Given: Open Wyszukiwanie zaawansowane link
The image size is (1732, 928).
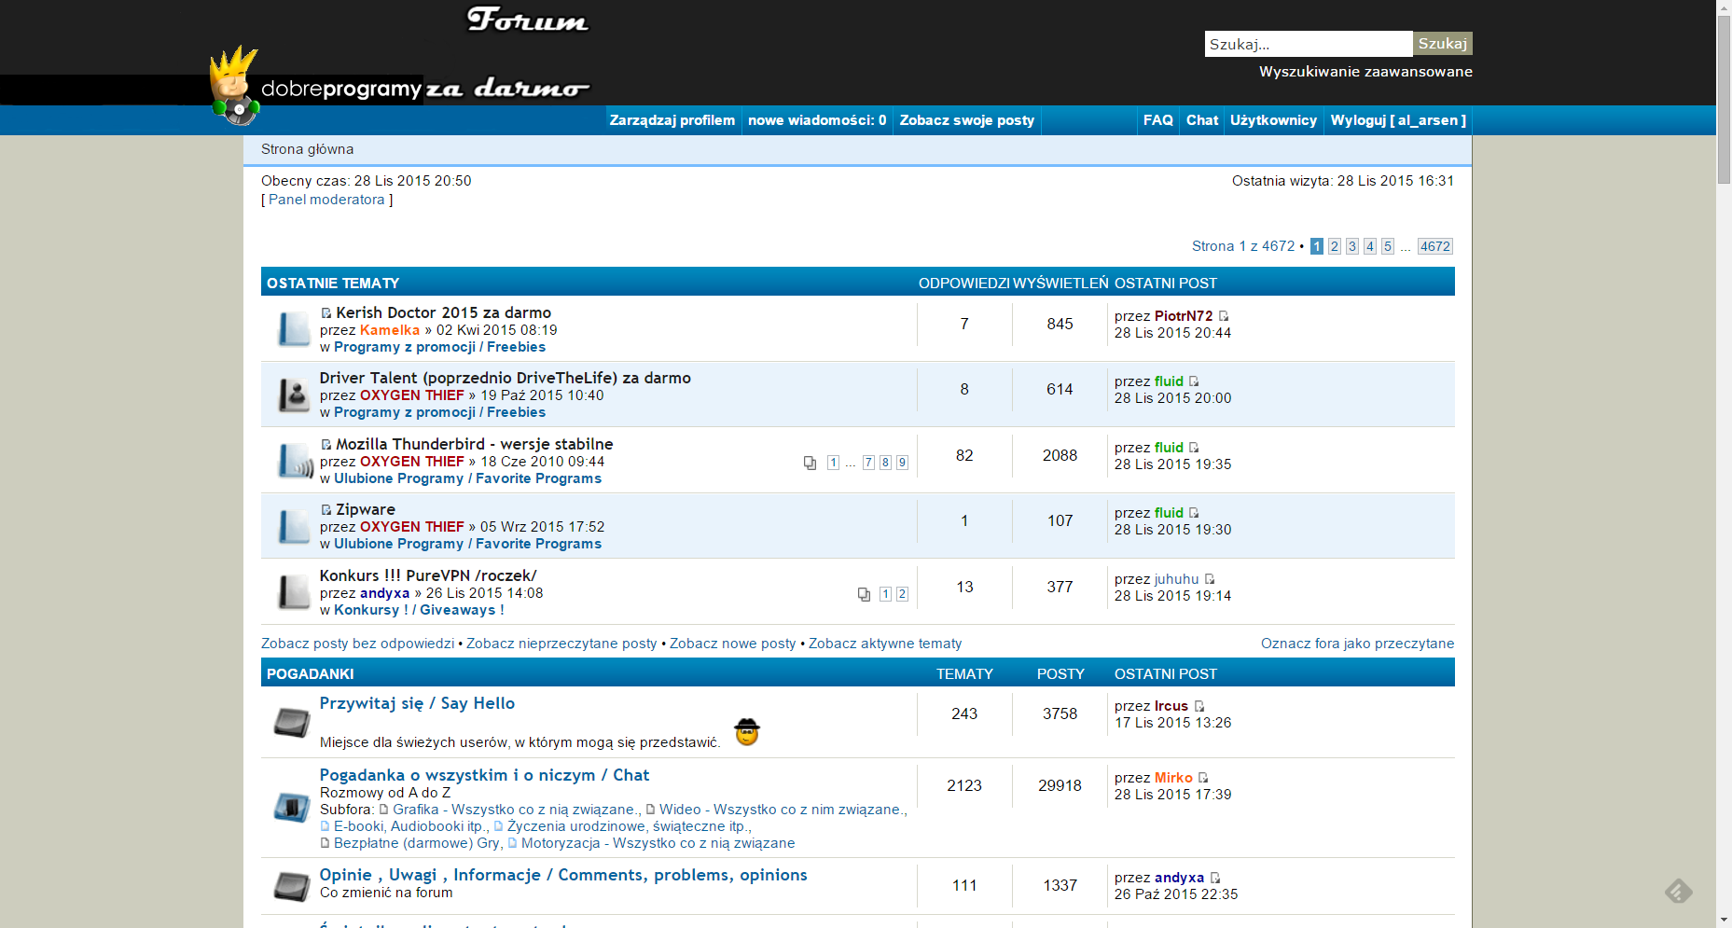Looking at the screenshot, I should click(1365, 72).
